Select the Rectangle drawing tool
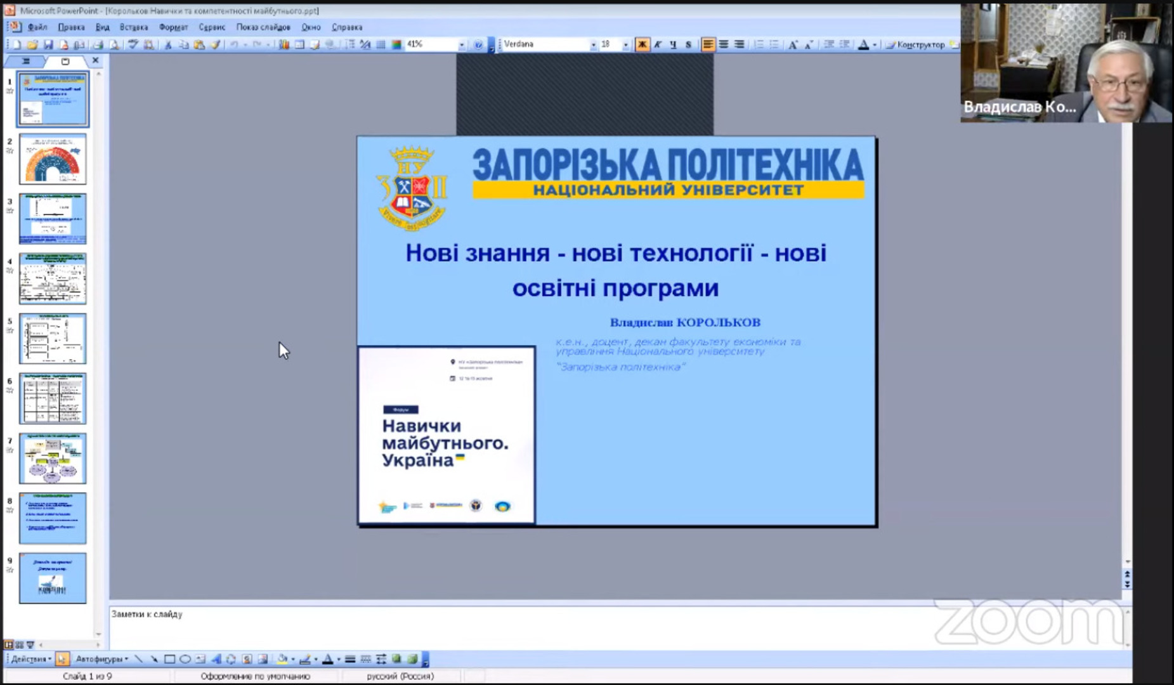This screenshot has width=1174, height=685. (x=169, y=659)
